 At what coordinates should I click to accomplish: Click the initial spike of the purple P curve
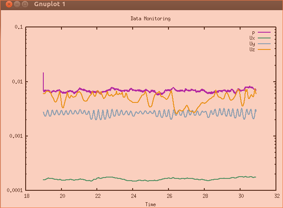(43, 81)
